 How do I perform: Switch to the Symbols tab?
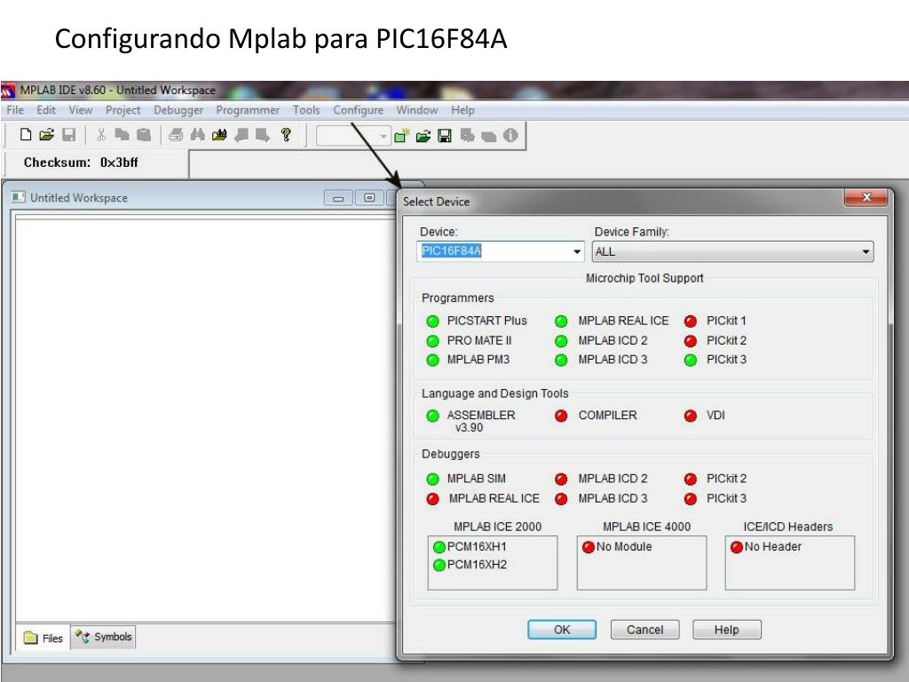click(x=103, y=637)
